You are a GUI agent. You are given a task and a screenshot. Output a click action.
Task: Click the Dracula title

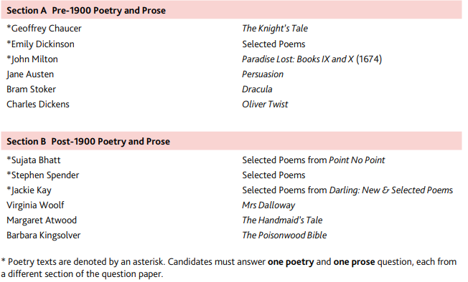(x=257, y=89)
